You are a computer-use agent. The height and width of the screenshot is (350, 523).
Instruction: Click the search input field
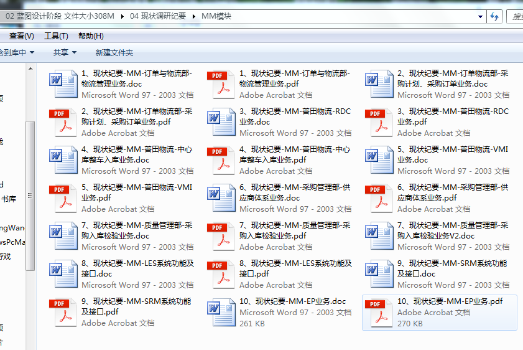pyautogui.click(x=515, y=16)
